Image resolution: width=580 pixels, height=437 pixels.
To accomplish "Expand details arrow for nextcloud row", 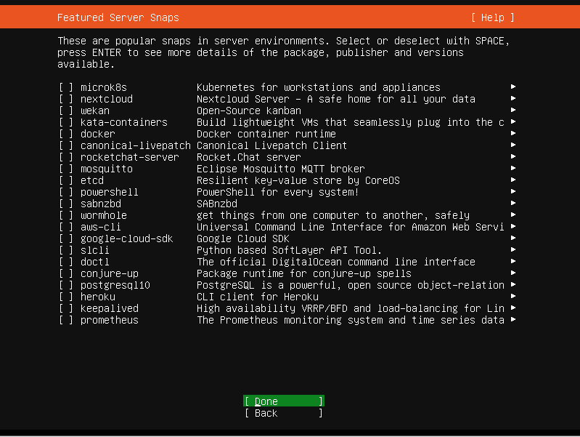I will (513, 98).
